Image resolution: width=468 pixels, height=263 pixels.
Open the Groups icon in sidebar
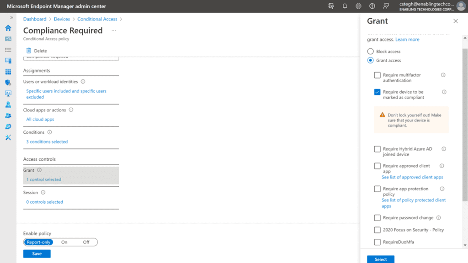8,116
